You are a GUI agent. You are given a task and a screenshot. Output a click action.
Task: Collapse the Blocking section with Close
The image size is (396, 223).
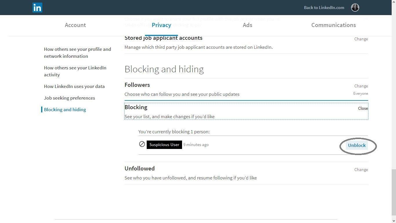[x=363, y=108]
